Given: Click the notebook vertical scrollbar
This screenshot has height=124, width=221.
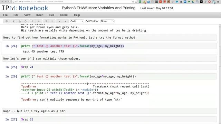Looking at the screenshot, I should point(220,74).
